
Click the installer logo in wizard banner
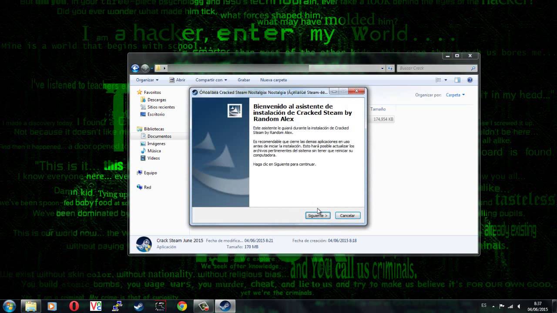click(235, 111)
